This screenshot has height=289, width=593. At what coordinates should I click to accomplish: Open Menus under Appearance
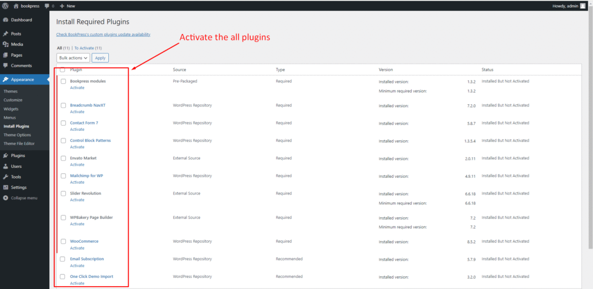point(10,118)
